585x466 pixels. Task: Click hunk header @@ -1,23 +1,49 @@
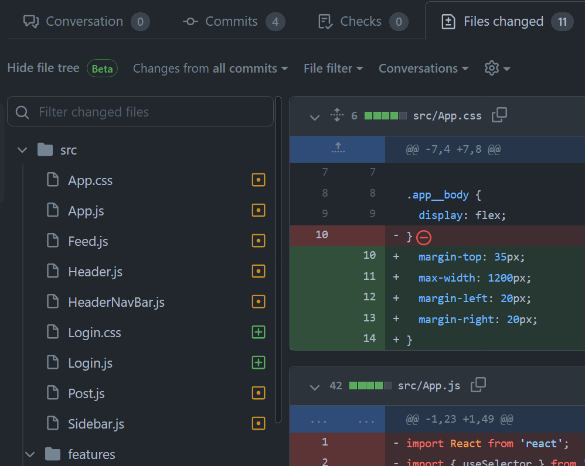click(x=460, y=419)
